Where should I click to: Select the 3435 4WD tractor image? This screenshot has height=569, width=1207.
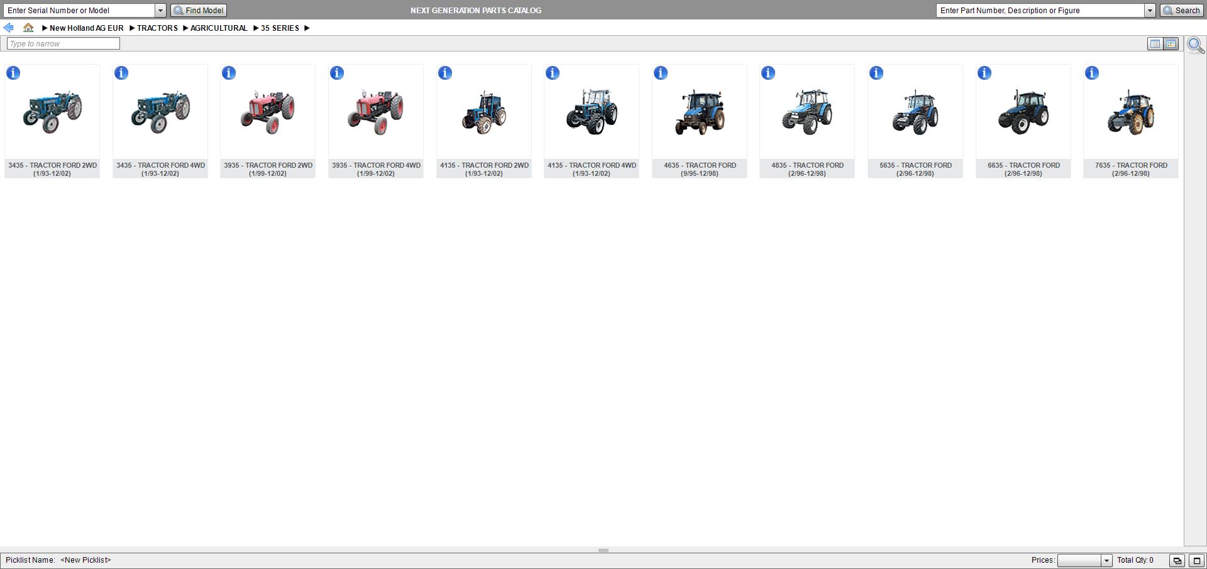click(160, 112)
